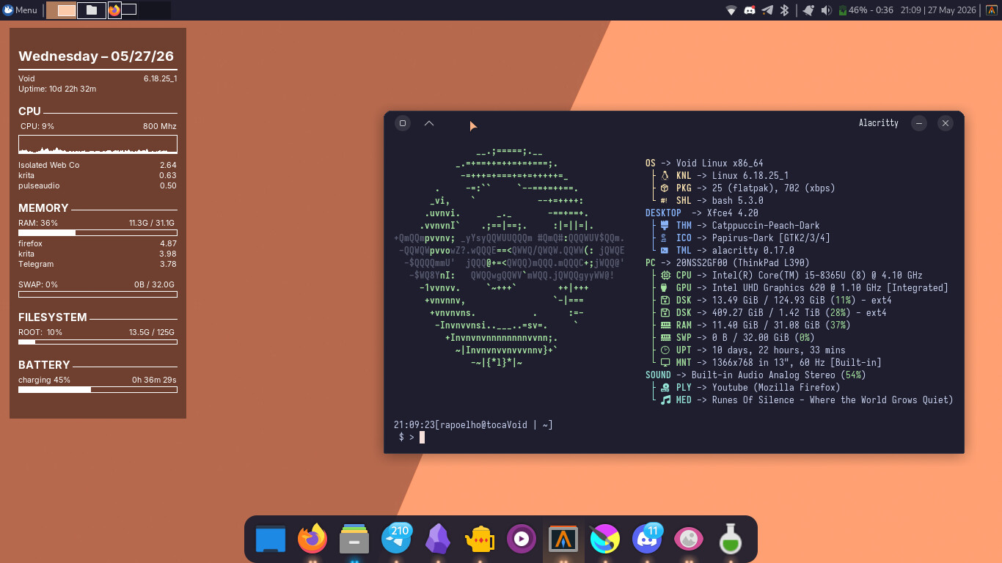Screen dimensions: 1002x563
Task: Switch to the workspace with the Firefox icon
Action: 122,10
